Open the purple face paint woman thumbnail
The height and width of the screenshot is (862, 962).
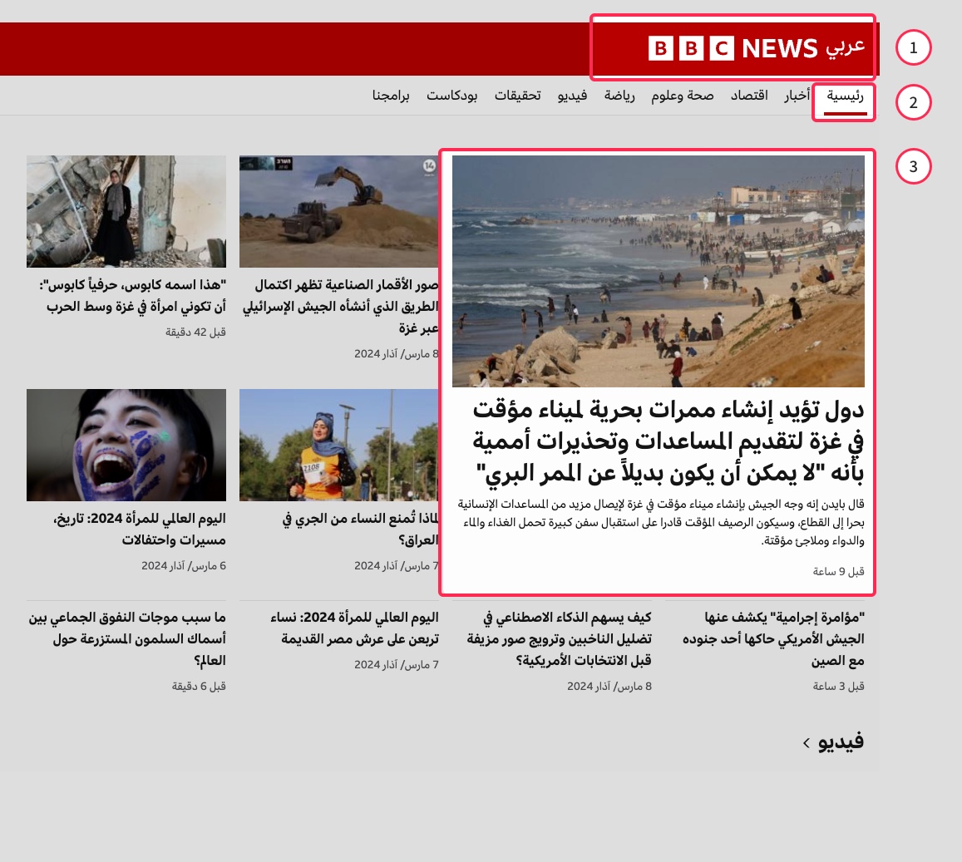coord(126,446)
